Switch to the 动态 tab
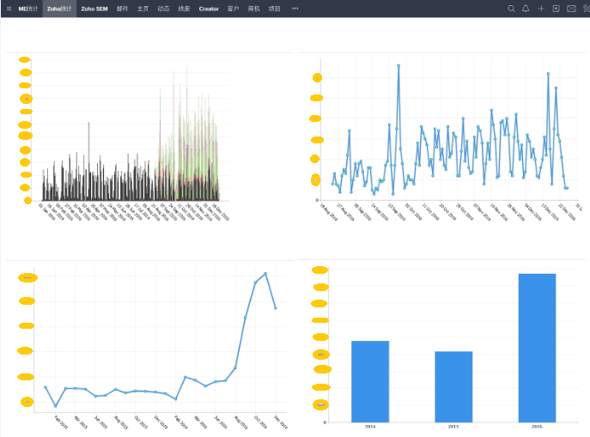 pos(163,9)
